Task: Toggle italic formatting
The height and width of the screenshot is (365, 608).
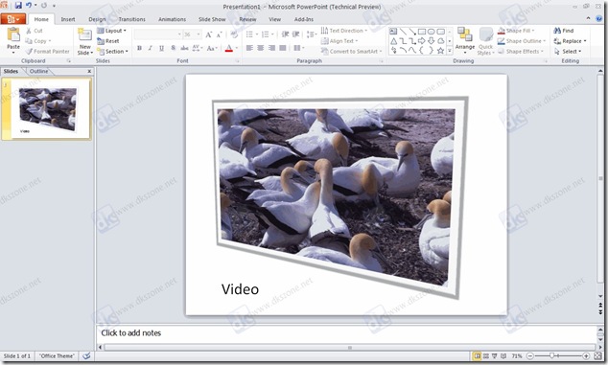Action: (x=150, y=48)
